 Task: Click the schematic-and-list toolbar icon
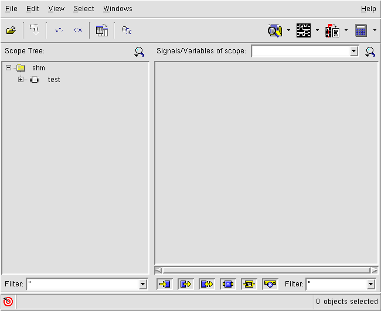(332, 30)
